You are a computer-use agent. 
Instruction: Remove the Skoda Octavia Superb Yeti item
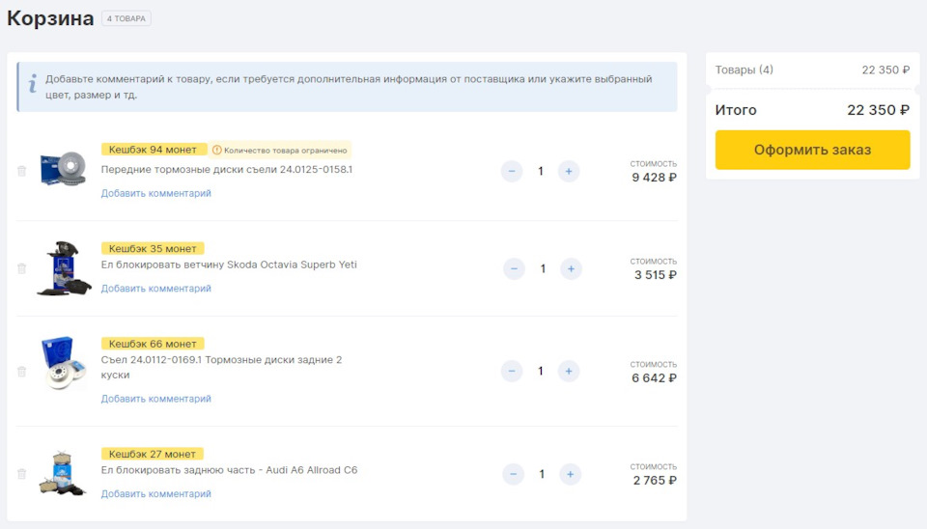(x=21, y=268)
